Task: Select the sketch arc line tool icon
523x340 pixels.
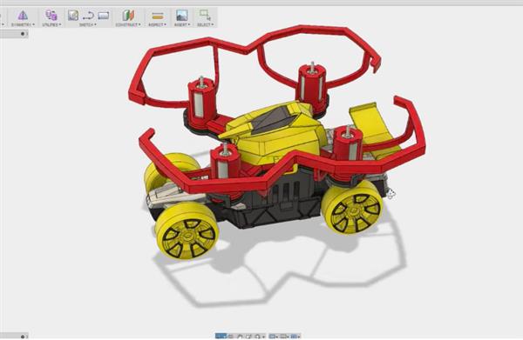Action: pyautogui.click(x=88, y=16)
